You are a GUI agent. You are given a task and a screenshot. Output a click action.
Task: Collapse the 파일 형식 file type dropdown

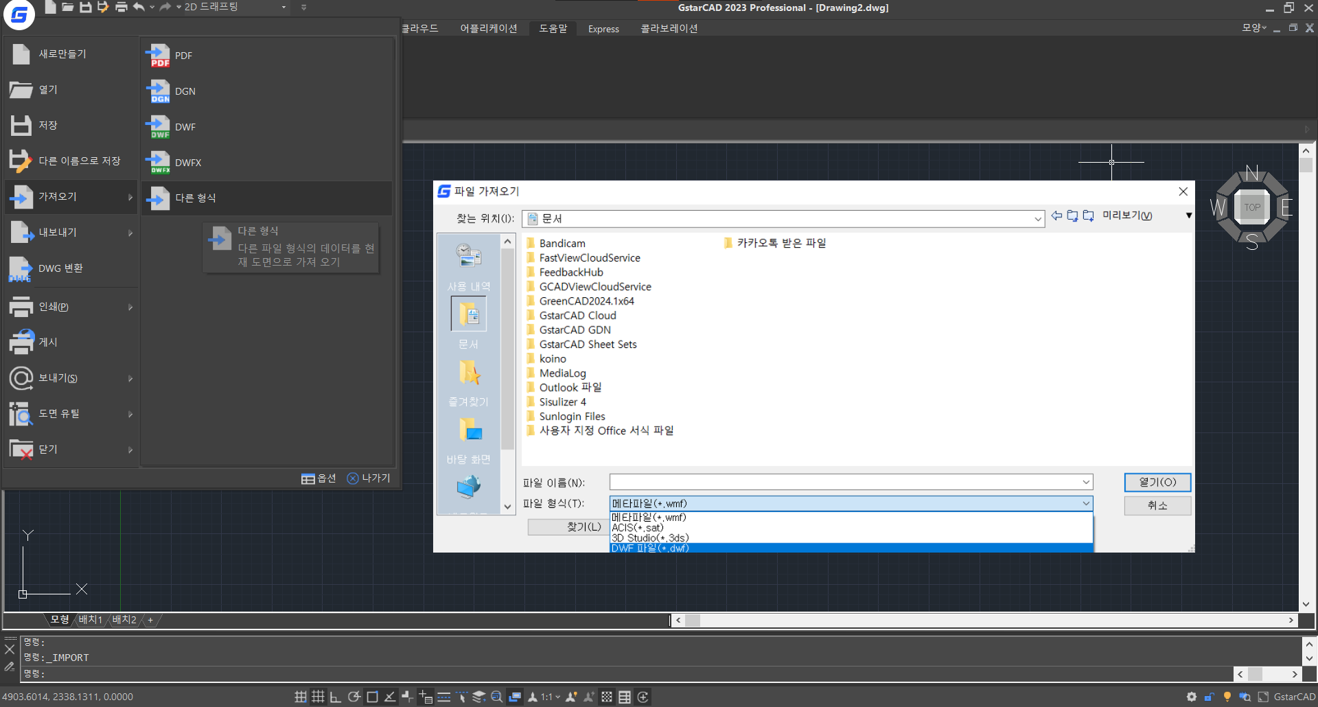coord(1086,504)
